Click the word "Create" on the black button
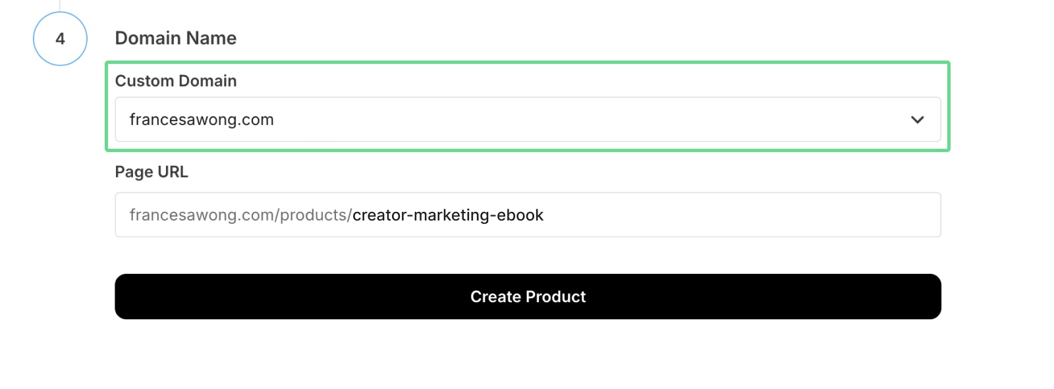The width and height of the screenshot is (1054, 389). (x=495, y=297)
